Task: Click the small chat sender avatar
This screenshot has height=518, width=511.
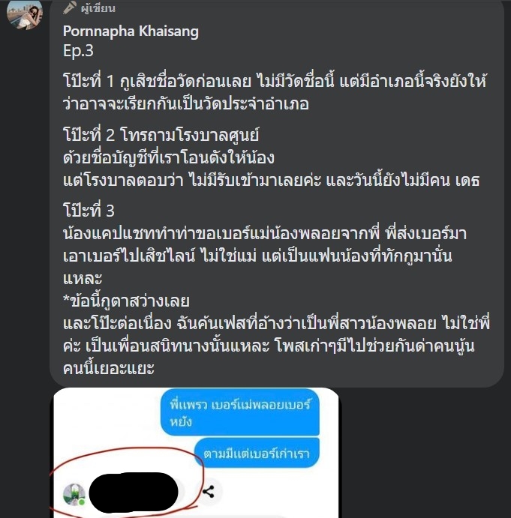Action: click(x=74, y=495)
